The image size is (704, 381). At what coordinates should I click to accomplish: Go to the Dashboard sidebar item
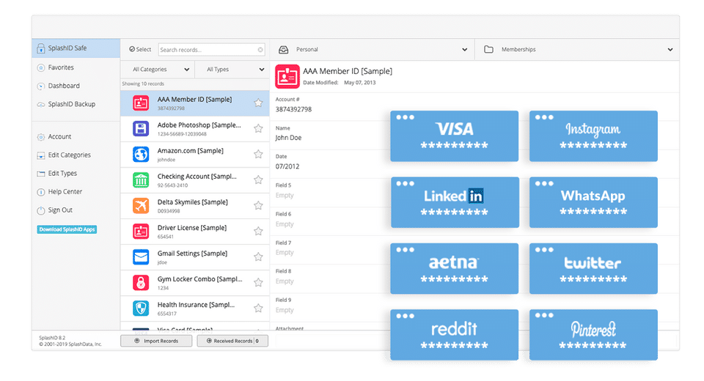click(x=64, y=86)
